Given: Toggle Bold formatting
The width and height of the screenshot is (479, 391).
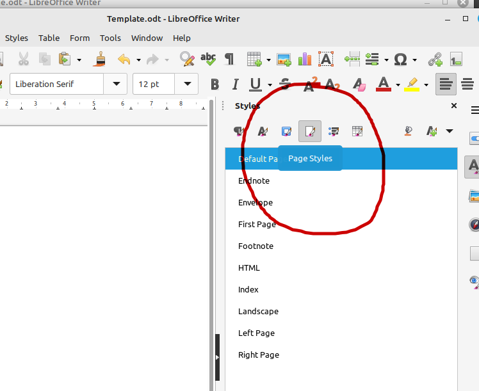Looking at the screenshot, I should [215, 84].
